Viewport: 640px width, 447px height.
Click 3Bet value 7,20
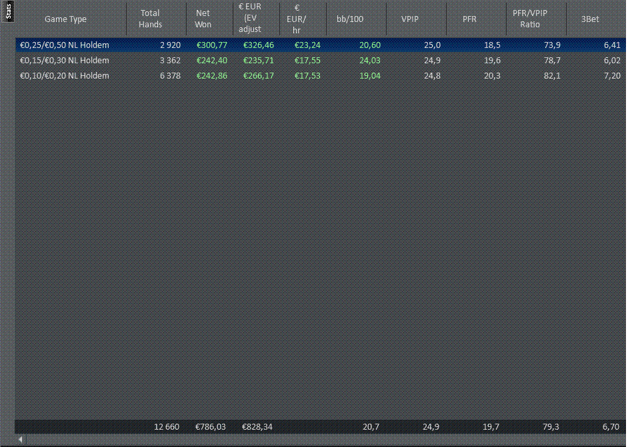click(612, 75)
